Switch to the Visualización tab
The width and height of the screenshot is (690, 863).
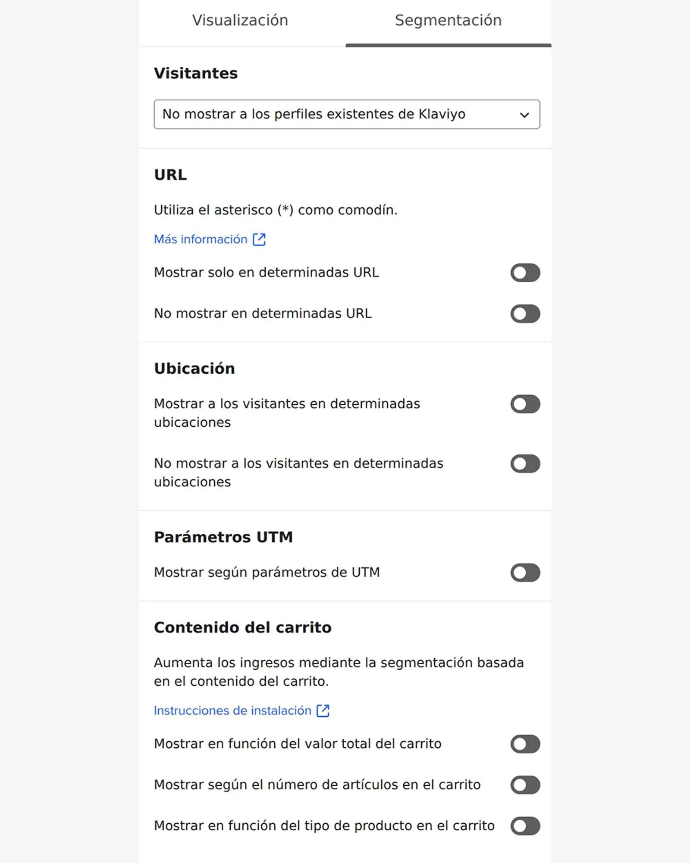[240, 19]
